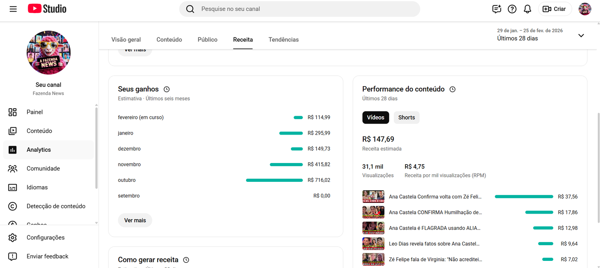This screenshot has height=268, width=600.
Task: Select the Shorts content toggle
Action: 406,118
